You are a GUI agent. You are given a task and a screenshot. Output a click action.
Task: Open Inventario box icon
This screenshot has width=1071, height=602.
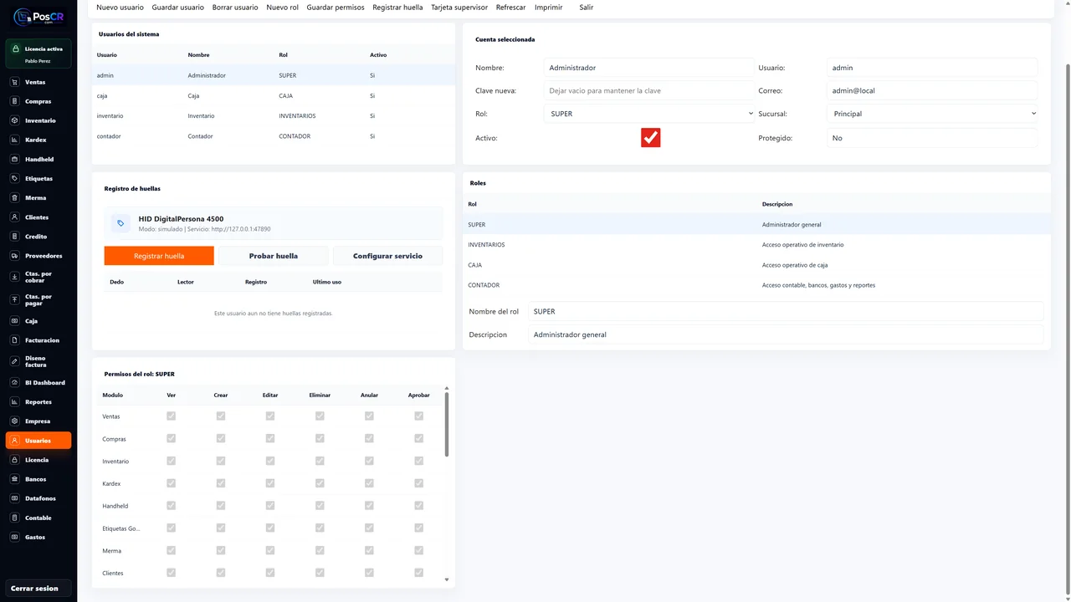point(15,120)
